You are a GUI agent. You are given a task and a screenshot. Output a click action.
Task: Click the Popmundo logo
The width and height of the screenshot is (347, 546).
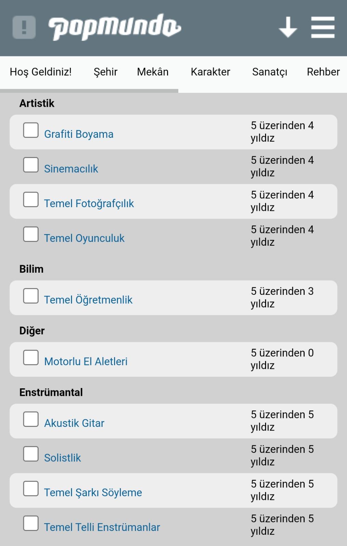[114, 27]
